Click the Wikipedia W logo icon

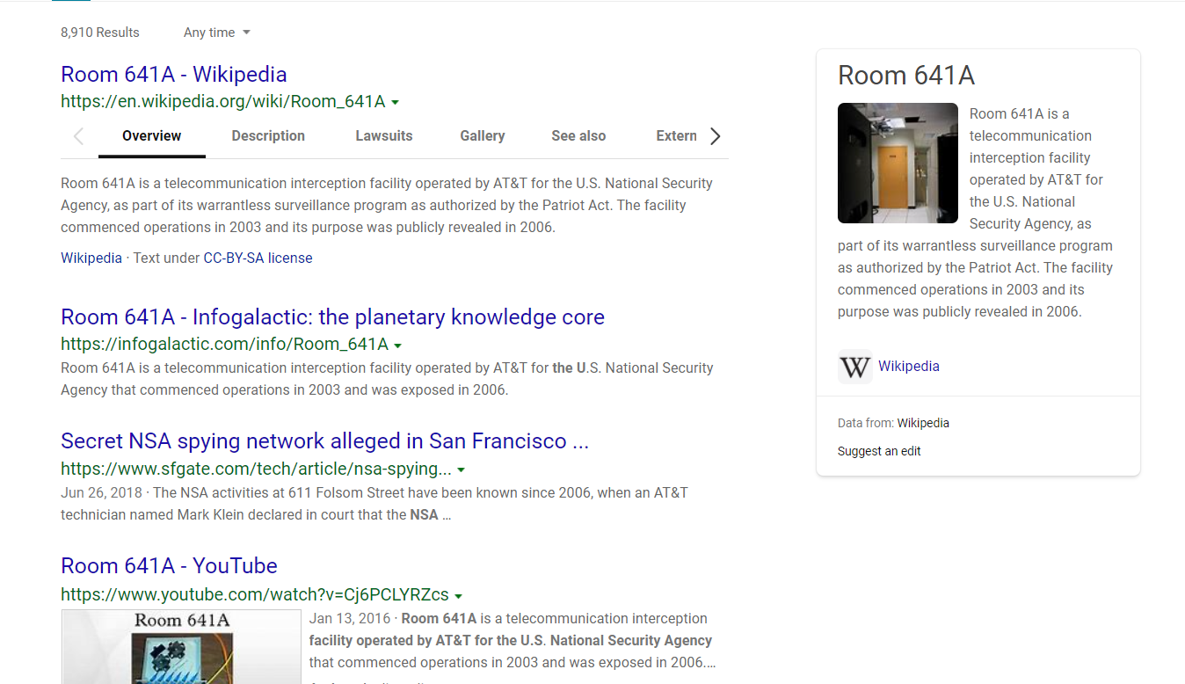[854, 367]
